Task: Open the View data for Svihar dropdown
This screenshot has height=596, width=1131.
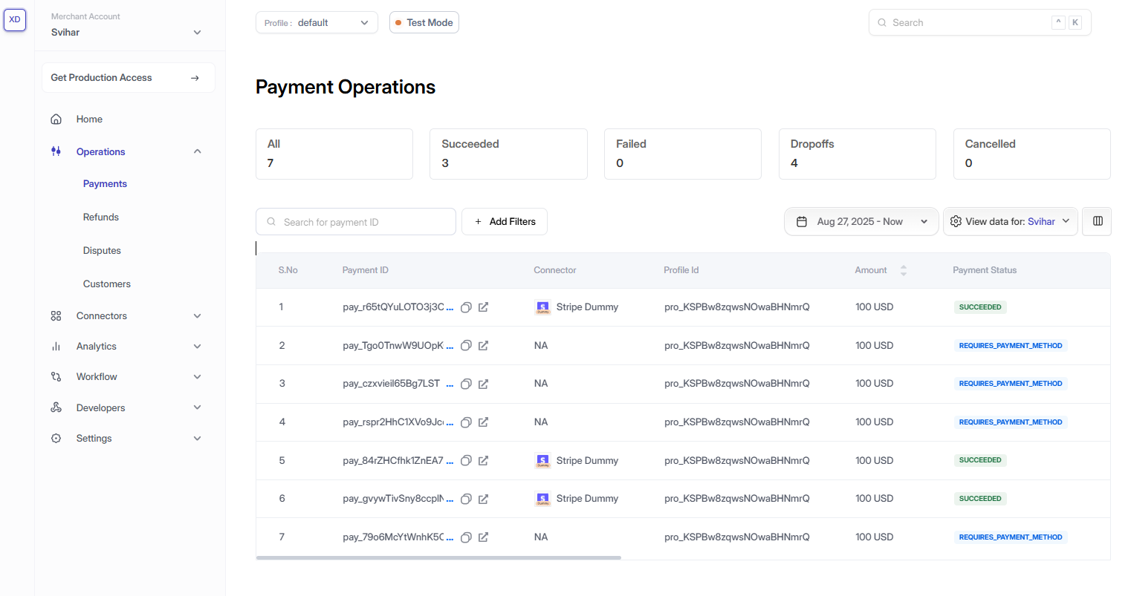Action: [x=1010, y=222]
